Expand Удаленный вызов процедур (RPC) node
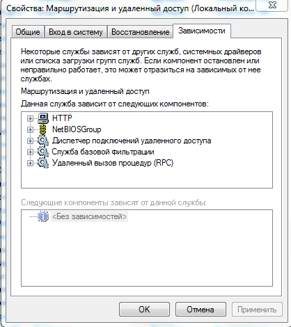Viewport: 291px width, 327px height. tap(30, 163)
